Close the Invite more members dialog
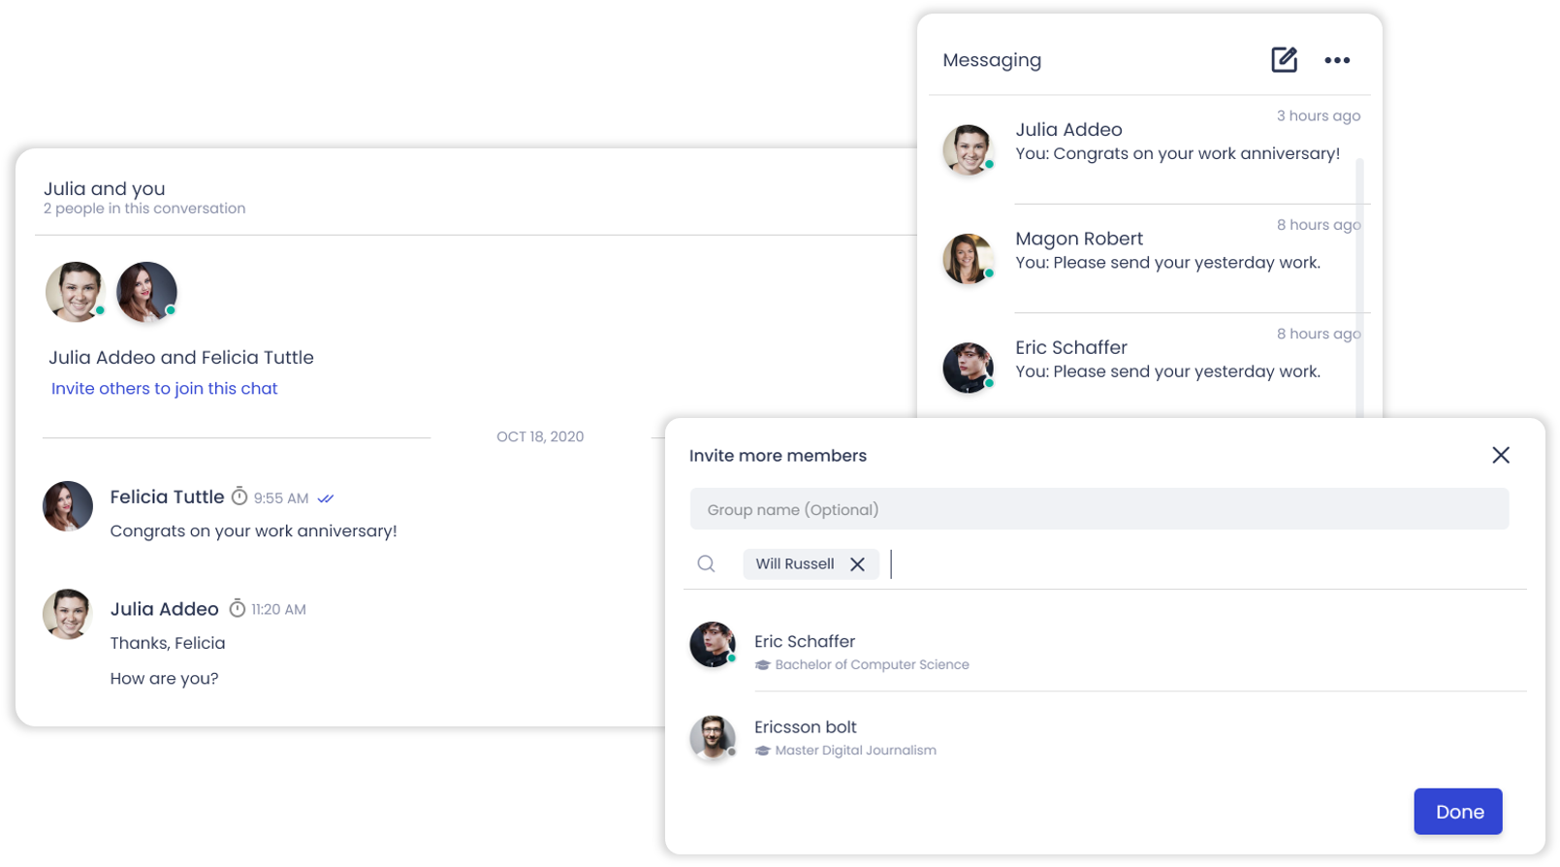The height and width of the screenshot is (867, 1560). click(x=1501, y=455)
